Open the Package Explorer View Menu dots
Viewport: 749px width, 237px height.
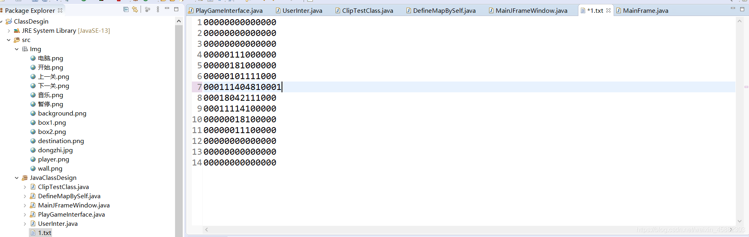tap(158, 9)
